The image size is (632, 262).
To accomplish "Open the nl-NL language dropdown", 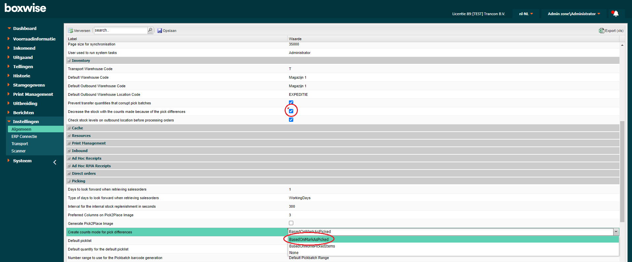I will tap(526, 14).
